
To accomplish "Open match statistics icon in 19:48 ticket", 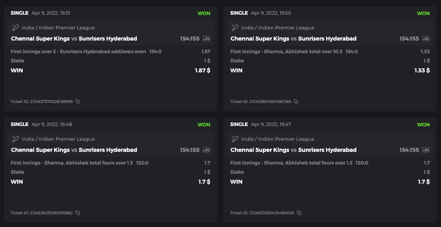I will click(206, 150).
